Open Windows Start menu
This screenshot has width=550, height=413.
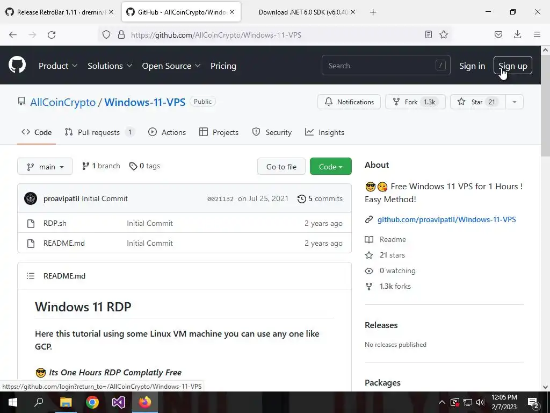(x=13, y=402)
